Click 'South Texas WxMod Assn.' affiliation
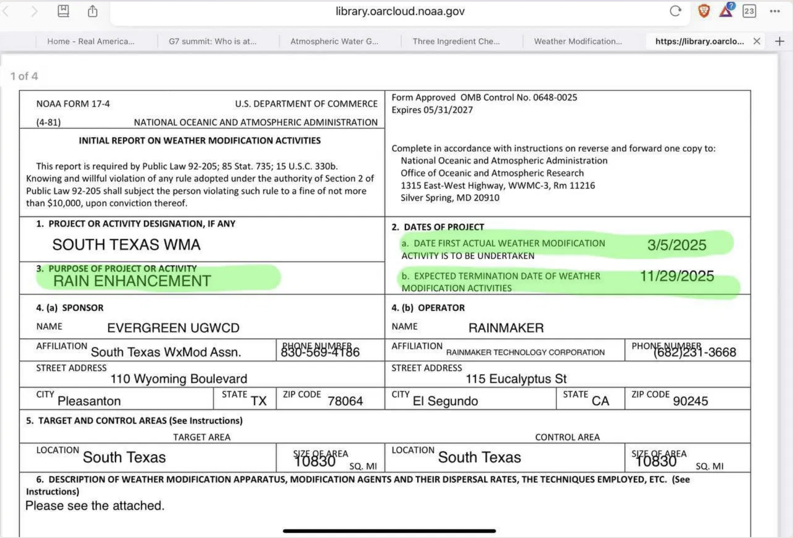The image size is (793, 538). click(x=166, y=352)
